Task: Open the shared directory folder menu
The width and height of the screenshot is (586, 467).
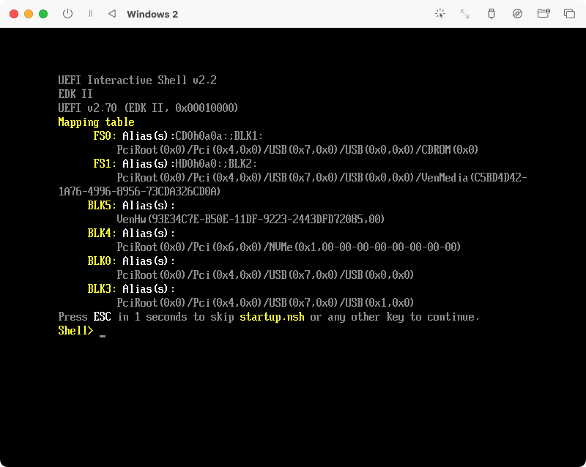Action: click(x=544, y=13)
